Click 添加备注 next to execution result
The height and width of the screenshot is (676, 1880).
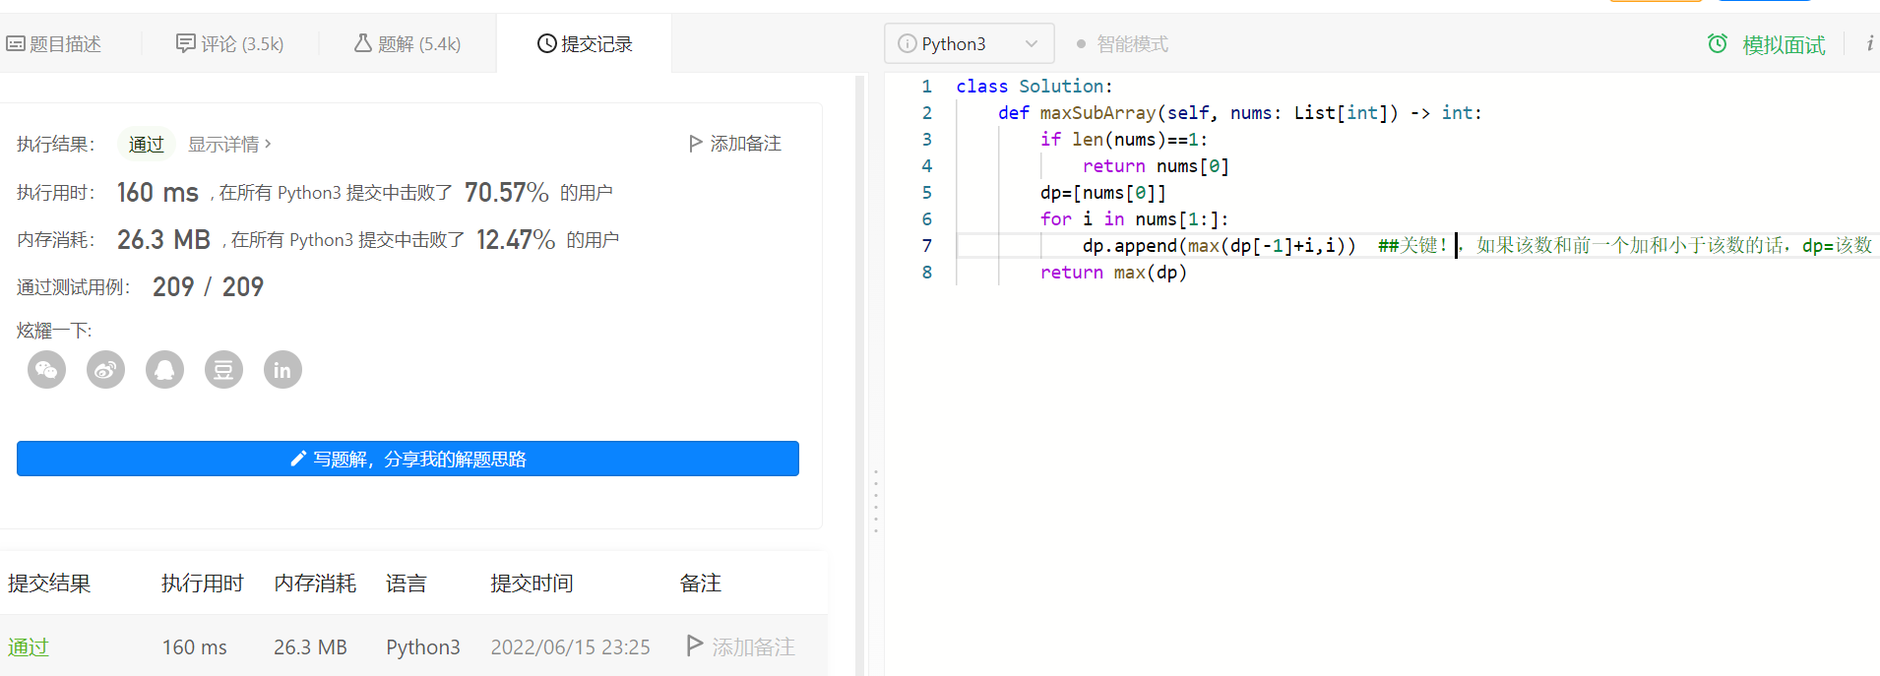pos(735,144)
